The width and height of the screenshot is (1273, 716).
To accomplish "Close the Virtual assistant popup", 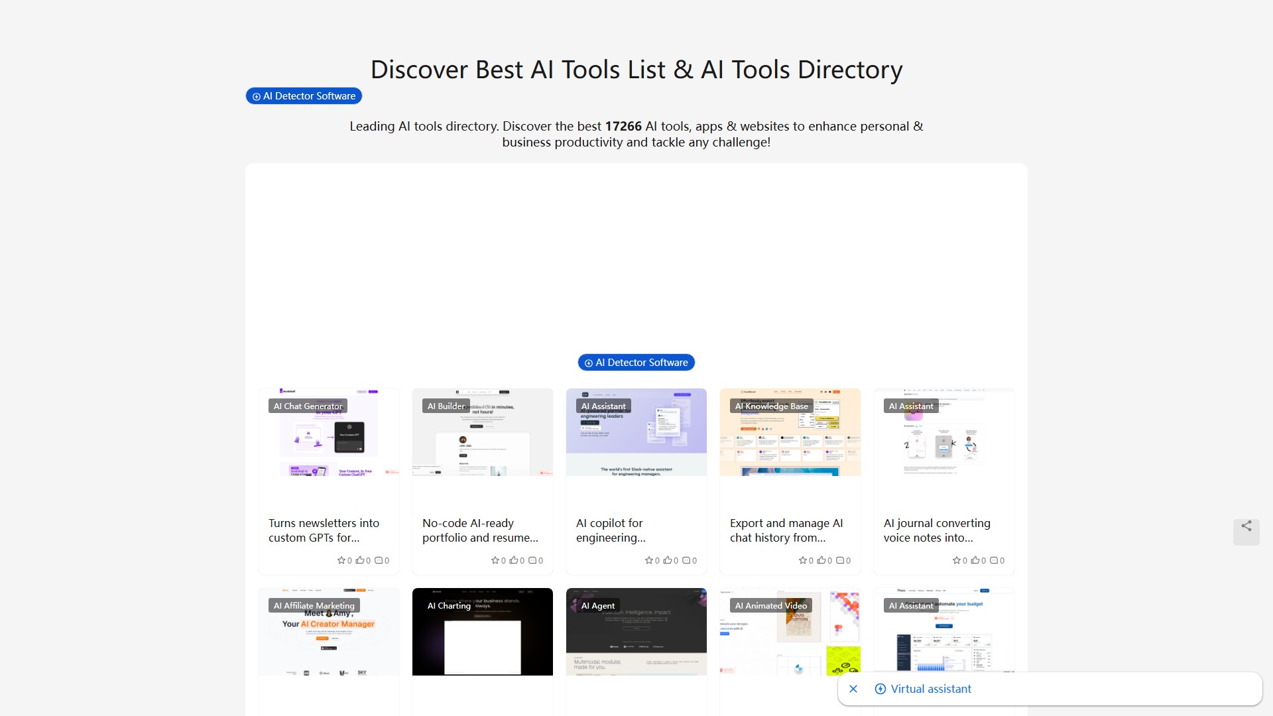I will tap(853, 689).
